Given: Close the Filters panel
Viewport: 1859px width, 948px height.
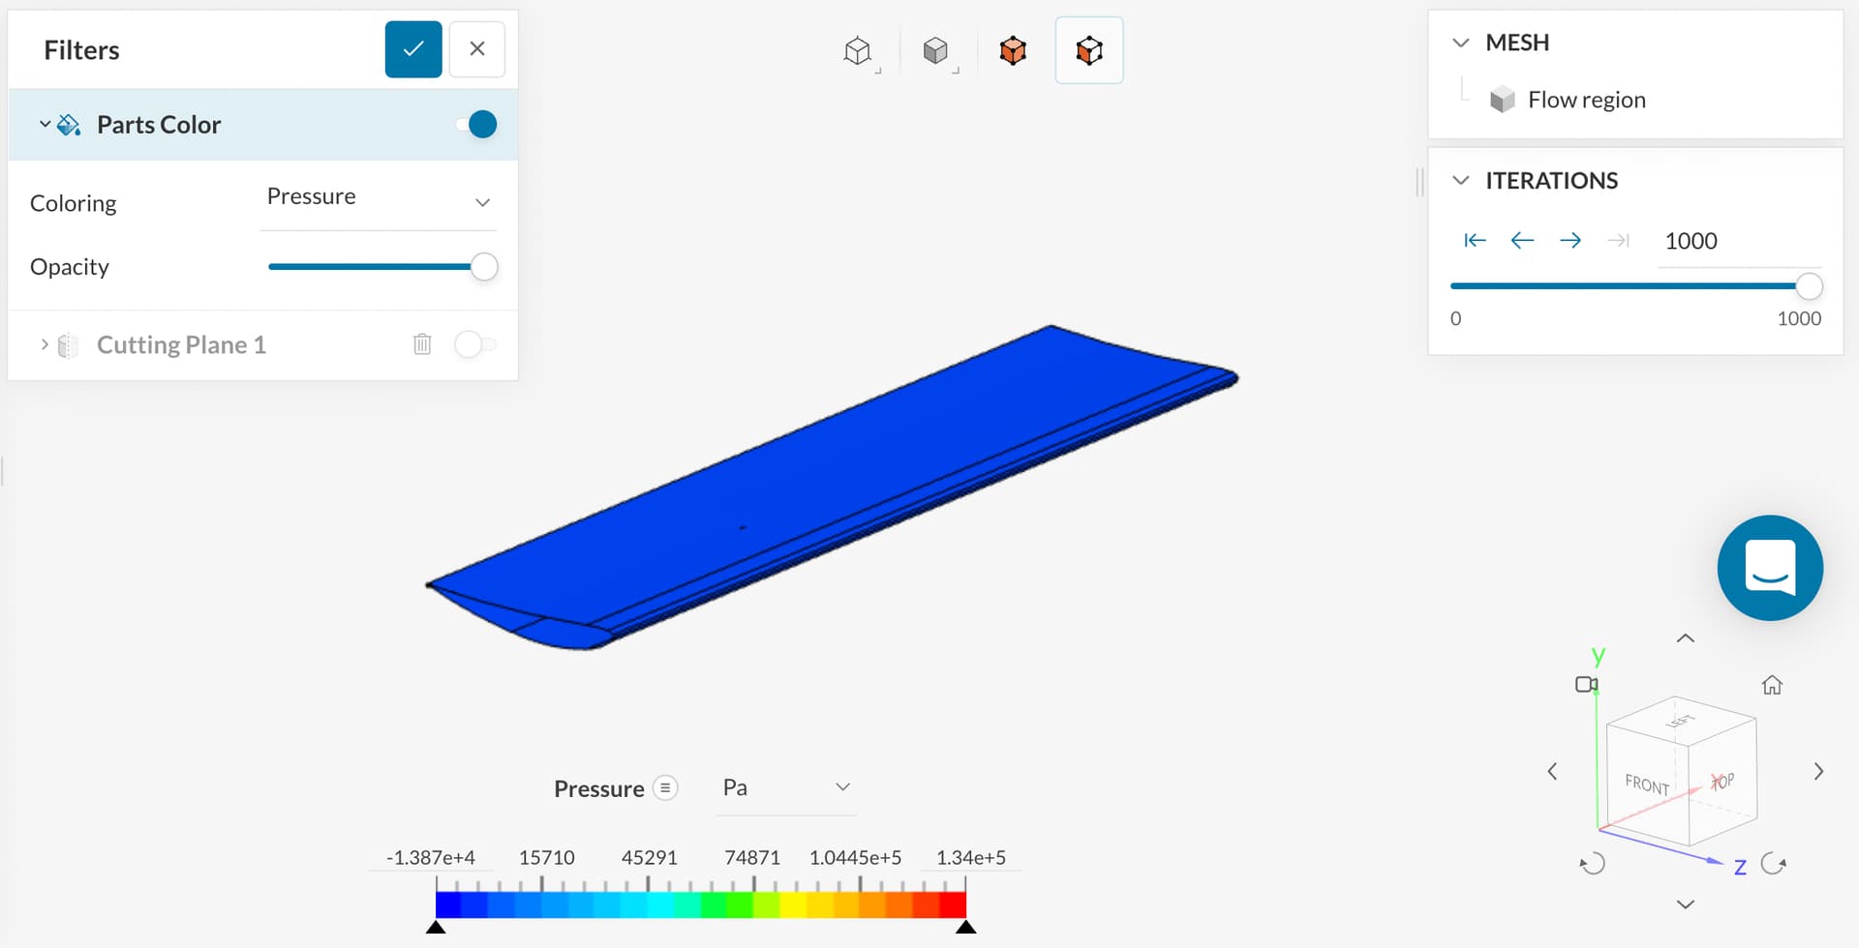Looking at the screenshot, I should [477, 48].
